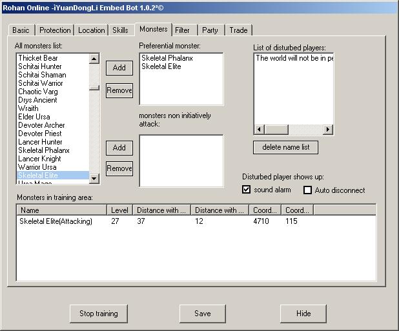The image size is (399, 331).
Task: Select Chaotic Varg in monsters list
Action: (53, 92)
